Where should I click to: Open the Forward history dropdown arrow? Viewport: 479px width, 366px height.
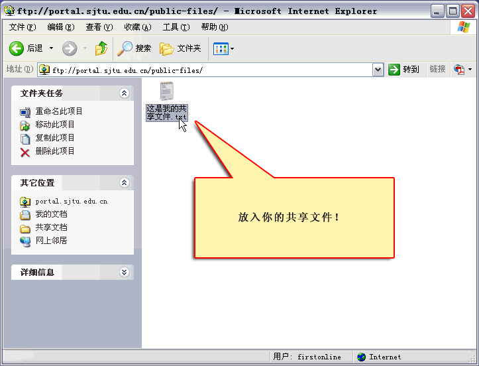pyautogui.click(x=85, y=48)
